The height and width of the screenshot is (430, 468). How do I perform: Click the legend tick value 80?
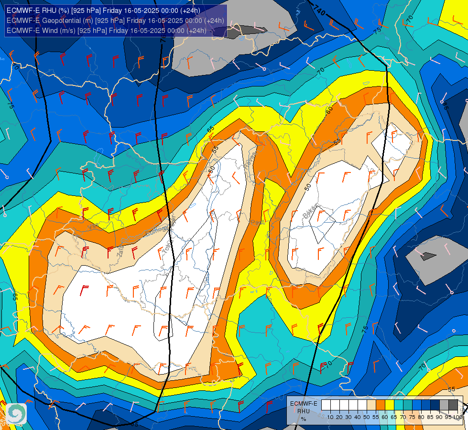tap(421, 417)
